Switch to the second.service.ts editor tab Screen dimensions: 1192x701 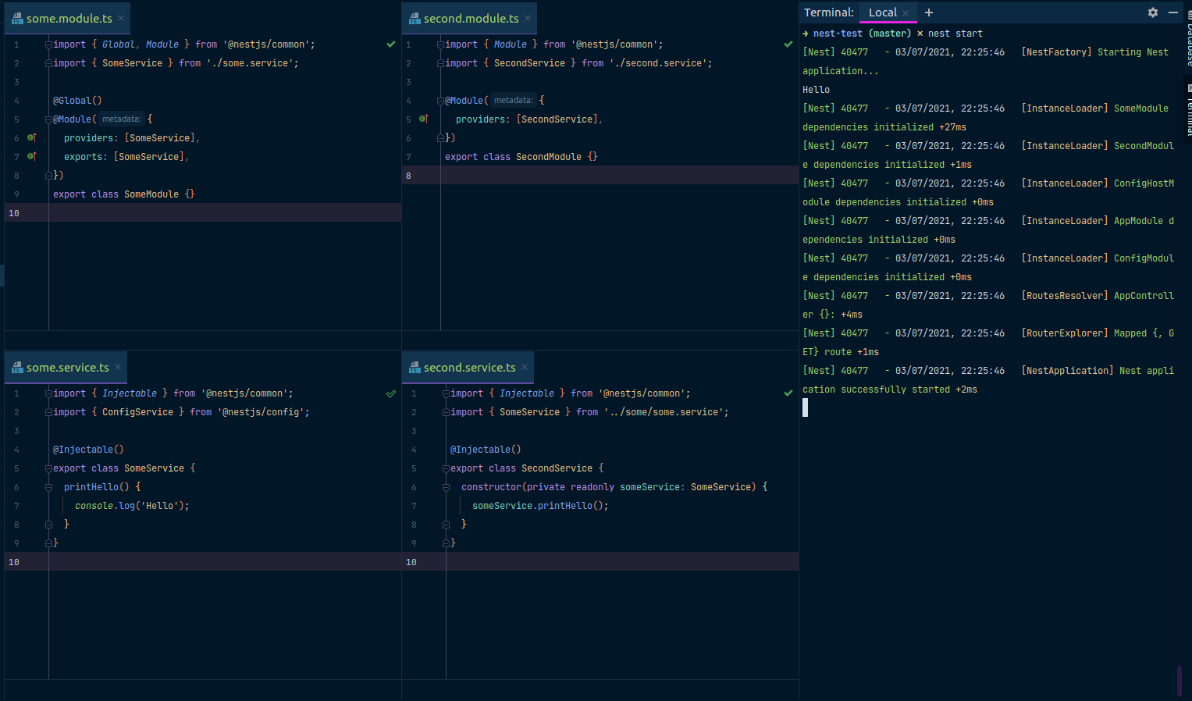(x=469, y=367)
